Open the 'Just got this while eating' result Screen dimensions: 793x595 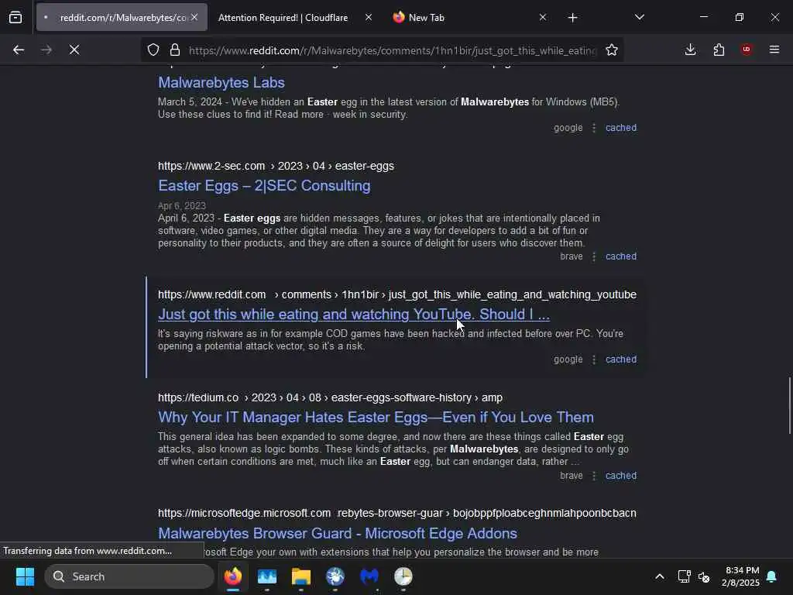tap(353, 315)
